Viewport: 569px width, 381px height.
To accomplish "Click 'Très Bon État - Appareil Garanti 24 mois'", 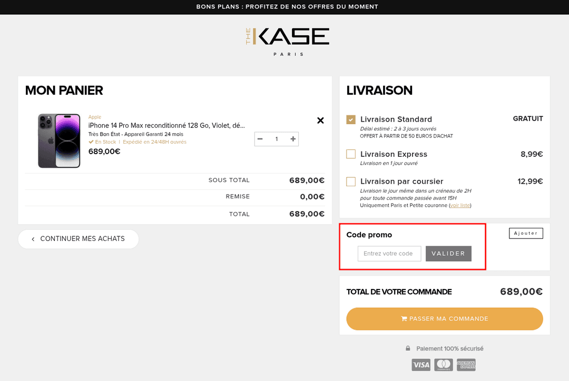I will click(136, 134).
